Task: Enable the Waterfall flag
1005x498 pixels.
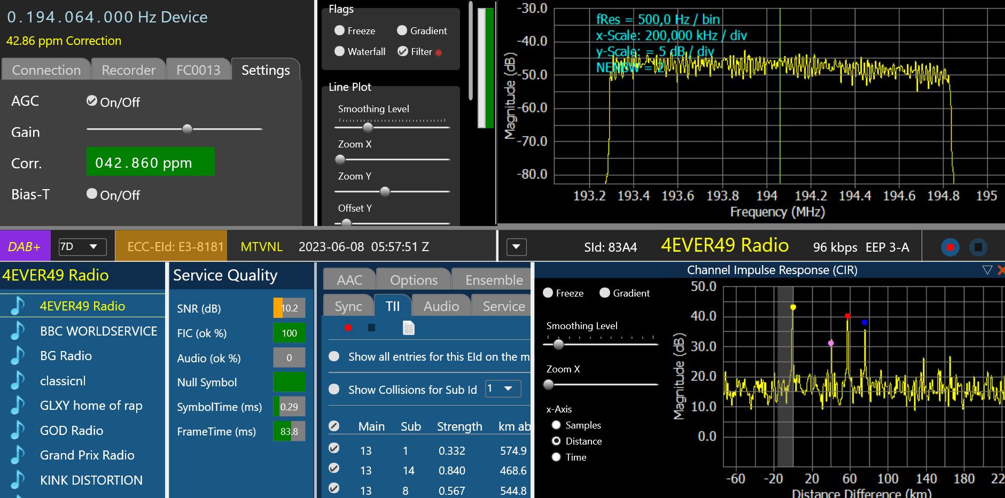Action: pos(339,51)
